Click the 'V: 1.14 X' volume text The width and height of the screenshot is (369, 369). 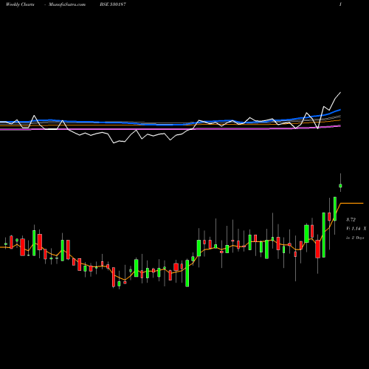[356, 229]
